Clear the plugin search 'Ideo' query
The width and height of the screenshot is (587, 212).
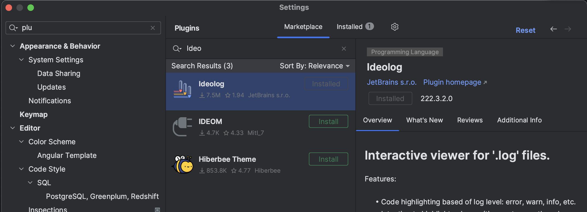[x=344, y=49]
